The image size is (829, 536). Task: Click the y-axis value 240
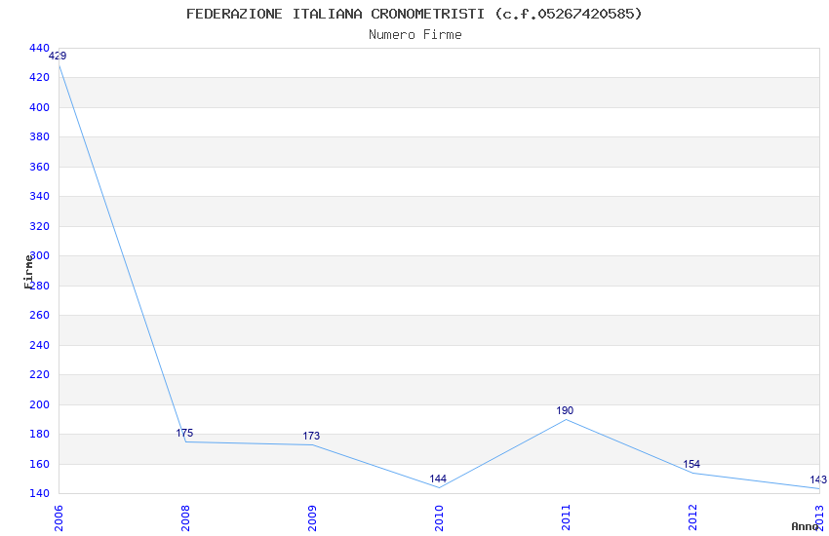click(40, 345)
